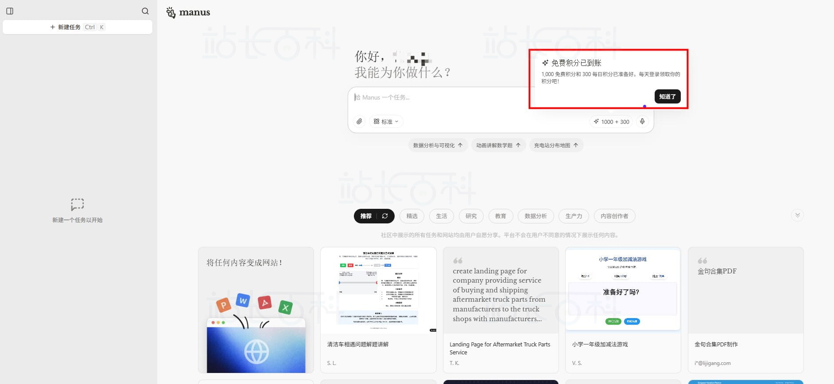Viewport: 834px width, 384px height.
Task: Click the manus logo
Action: 188,12
